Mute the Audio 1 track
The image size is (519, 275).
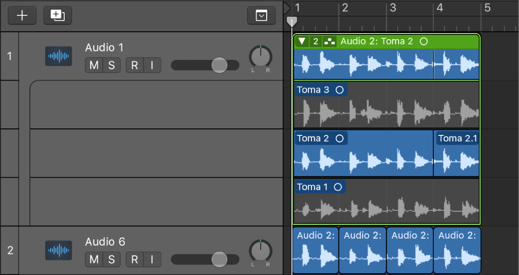coord(94,66)
